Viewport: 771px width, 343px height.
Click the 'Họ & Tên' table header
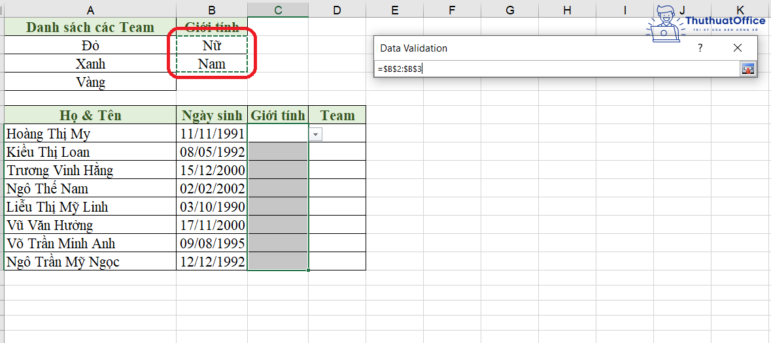coord(90,115)
